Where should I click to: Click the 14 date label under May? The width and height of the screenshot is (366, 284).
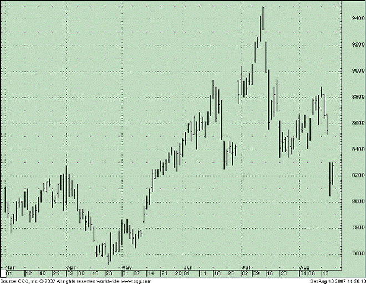150,273
